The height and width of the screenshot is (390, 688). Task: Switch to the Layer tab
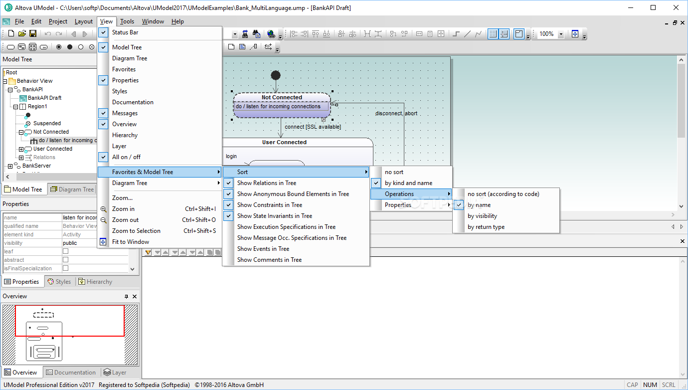115,373
